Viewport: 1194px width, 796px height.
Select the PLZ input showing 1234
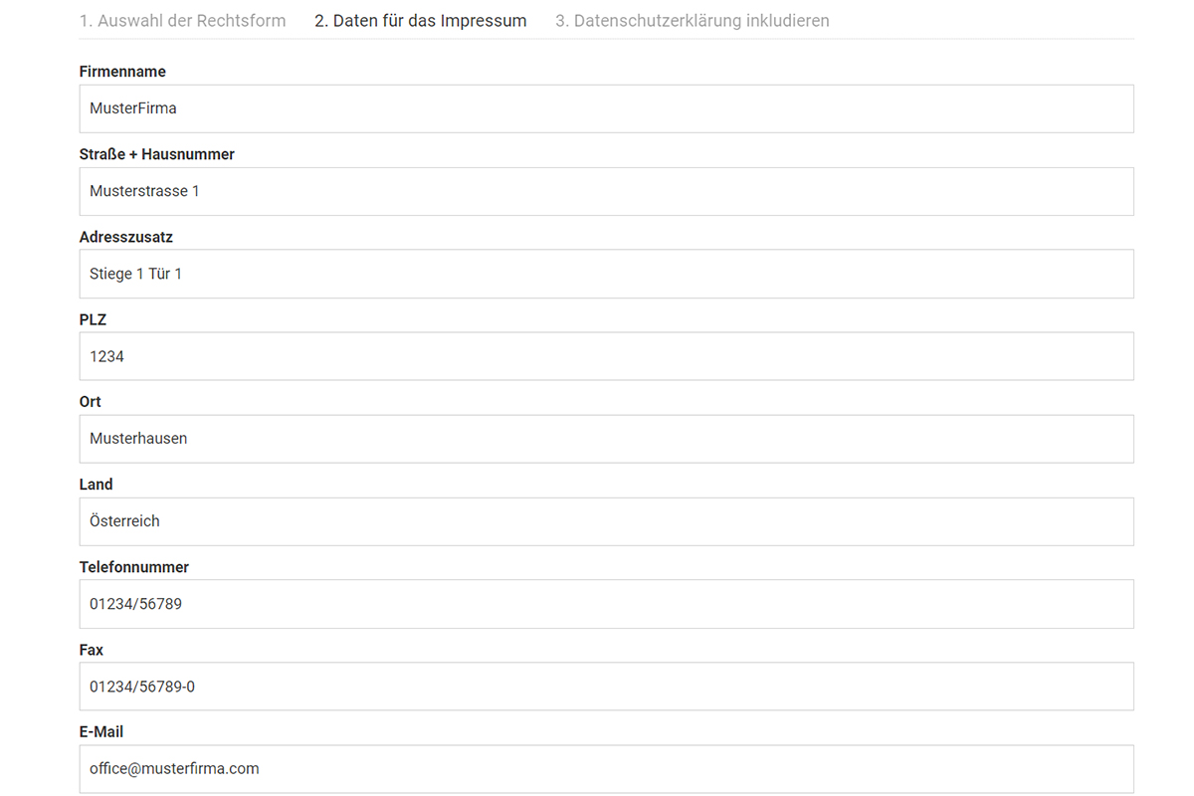[606, 356]
